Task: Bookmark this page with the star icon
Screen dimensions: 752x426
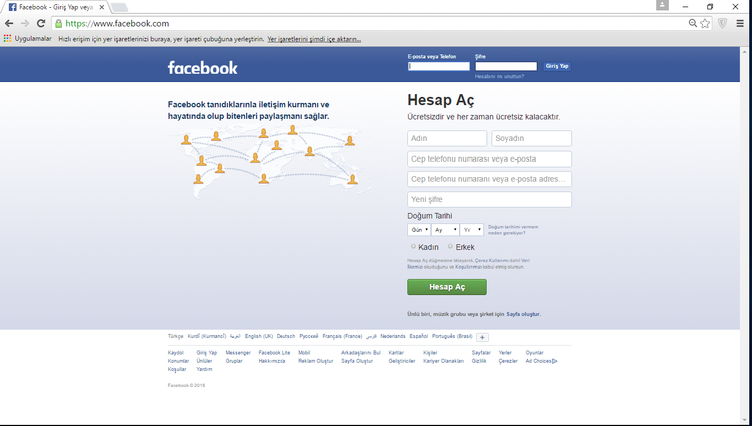Action: 705,24
